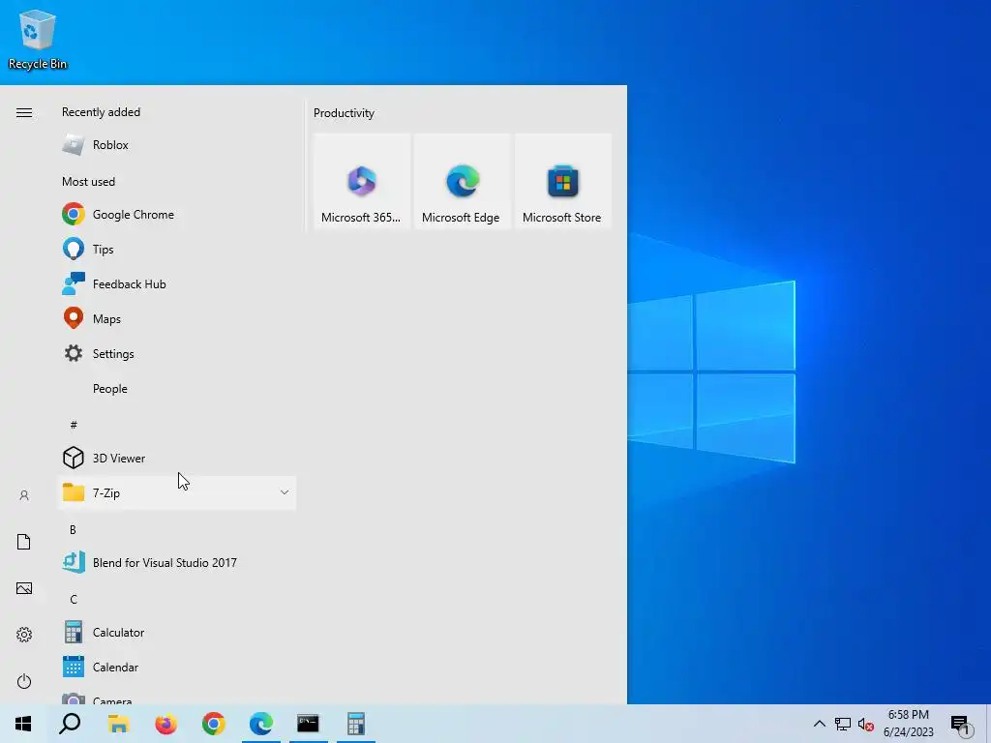Open Feedback Hub app
This screenshot has width=991, height=743.
176,283
